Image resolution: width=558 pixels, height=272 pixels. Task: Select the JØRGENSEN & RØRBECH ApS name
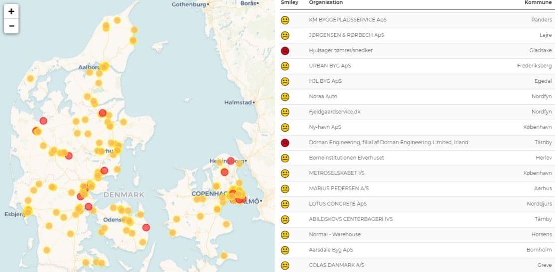(x=346, y=35)
